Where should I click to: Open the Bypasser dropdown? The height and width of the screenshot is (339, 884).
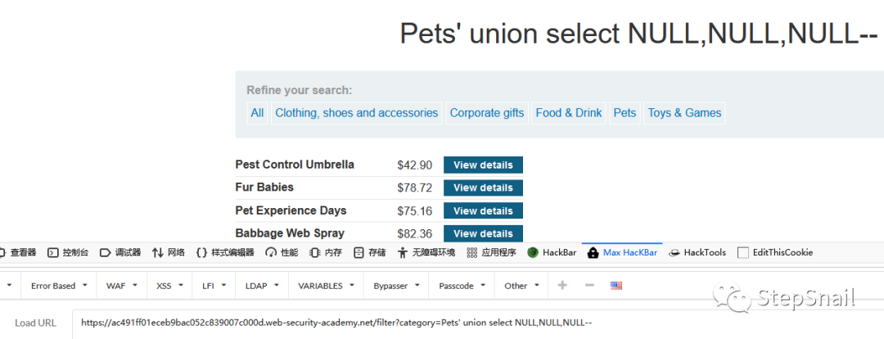395,286
